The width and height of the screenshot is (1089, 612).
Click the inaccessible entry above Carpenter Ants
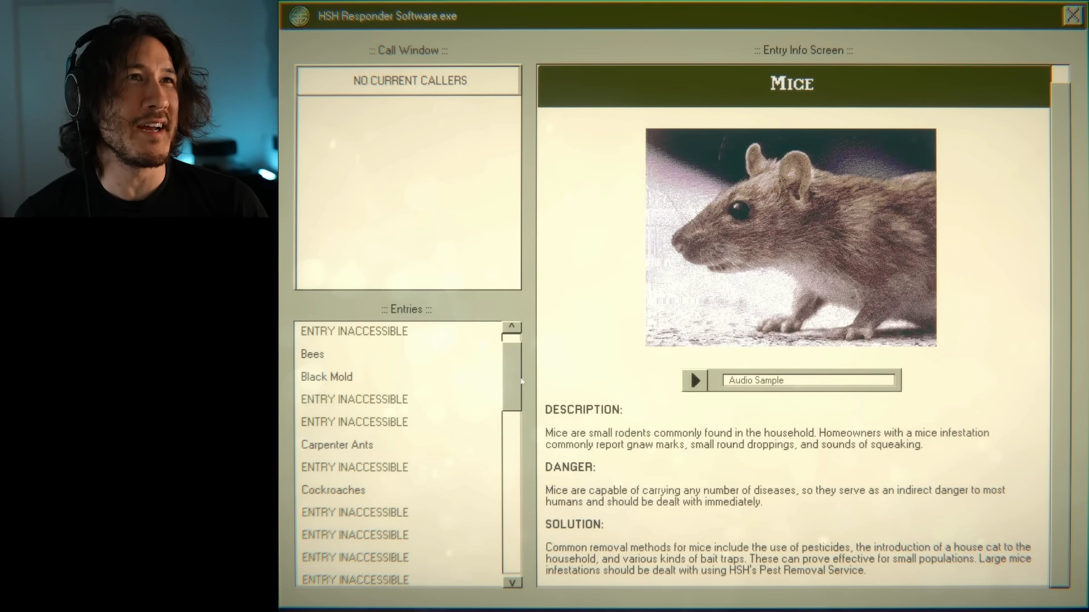tap(354, 422)
